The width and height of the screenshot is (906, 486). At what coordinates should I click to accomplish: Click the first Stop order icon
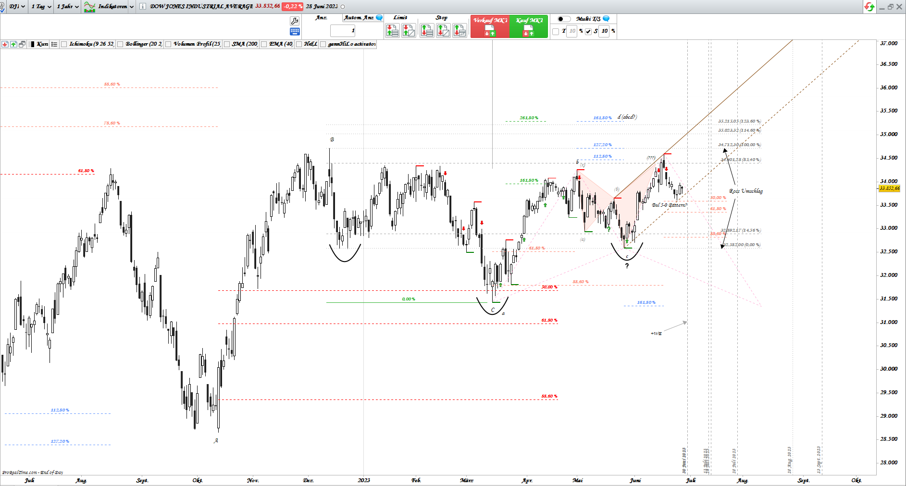pos(427,30)
